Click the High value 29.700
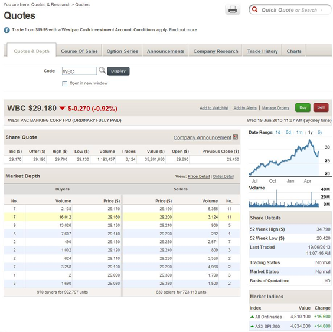 tap(61, 159)
